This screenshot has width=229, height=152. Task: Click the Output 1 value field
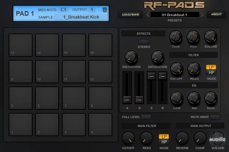click(92, 10)
